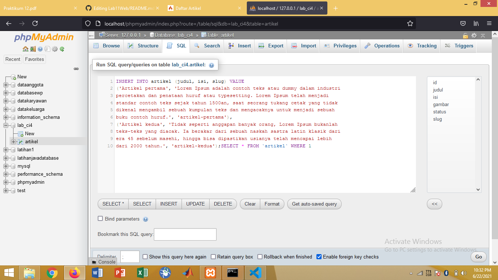Launch XAMPP from the taskbar
The image size is (498, 280).
[x=210, y=272]
